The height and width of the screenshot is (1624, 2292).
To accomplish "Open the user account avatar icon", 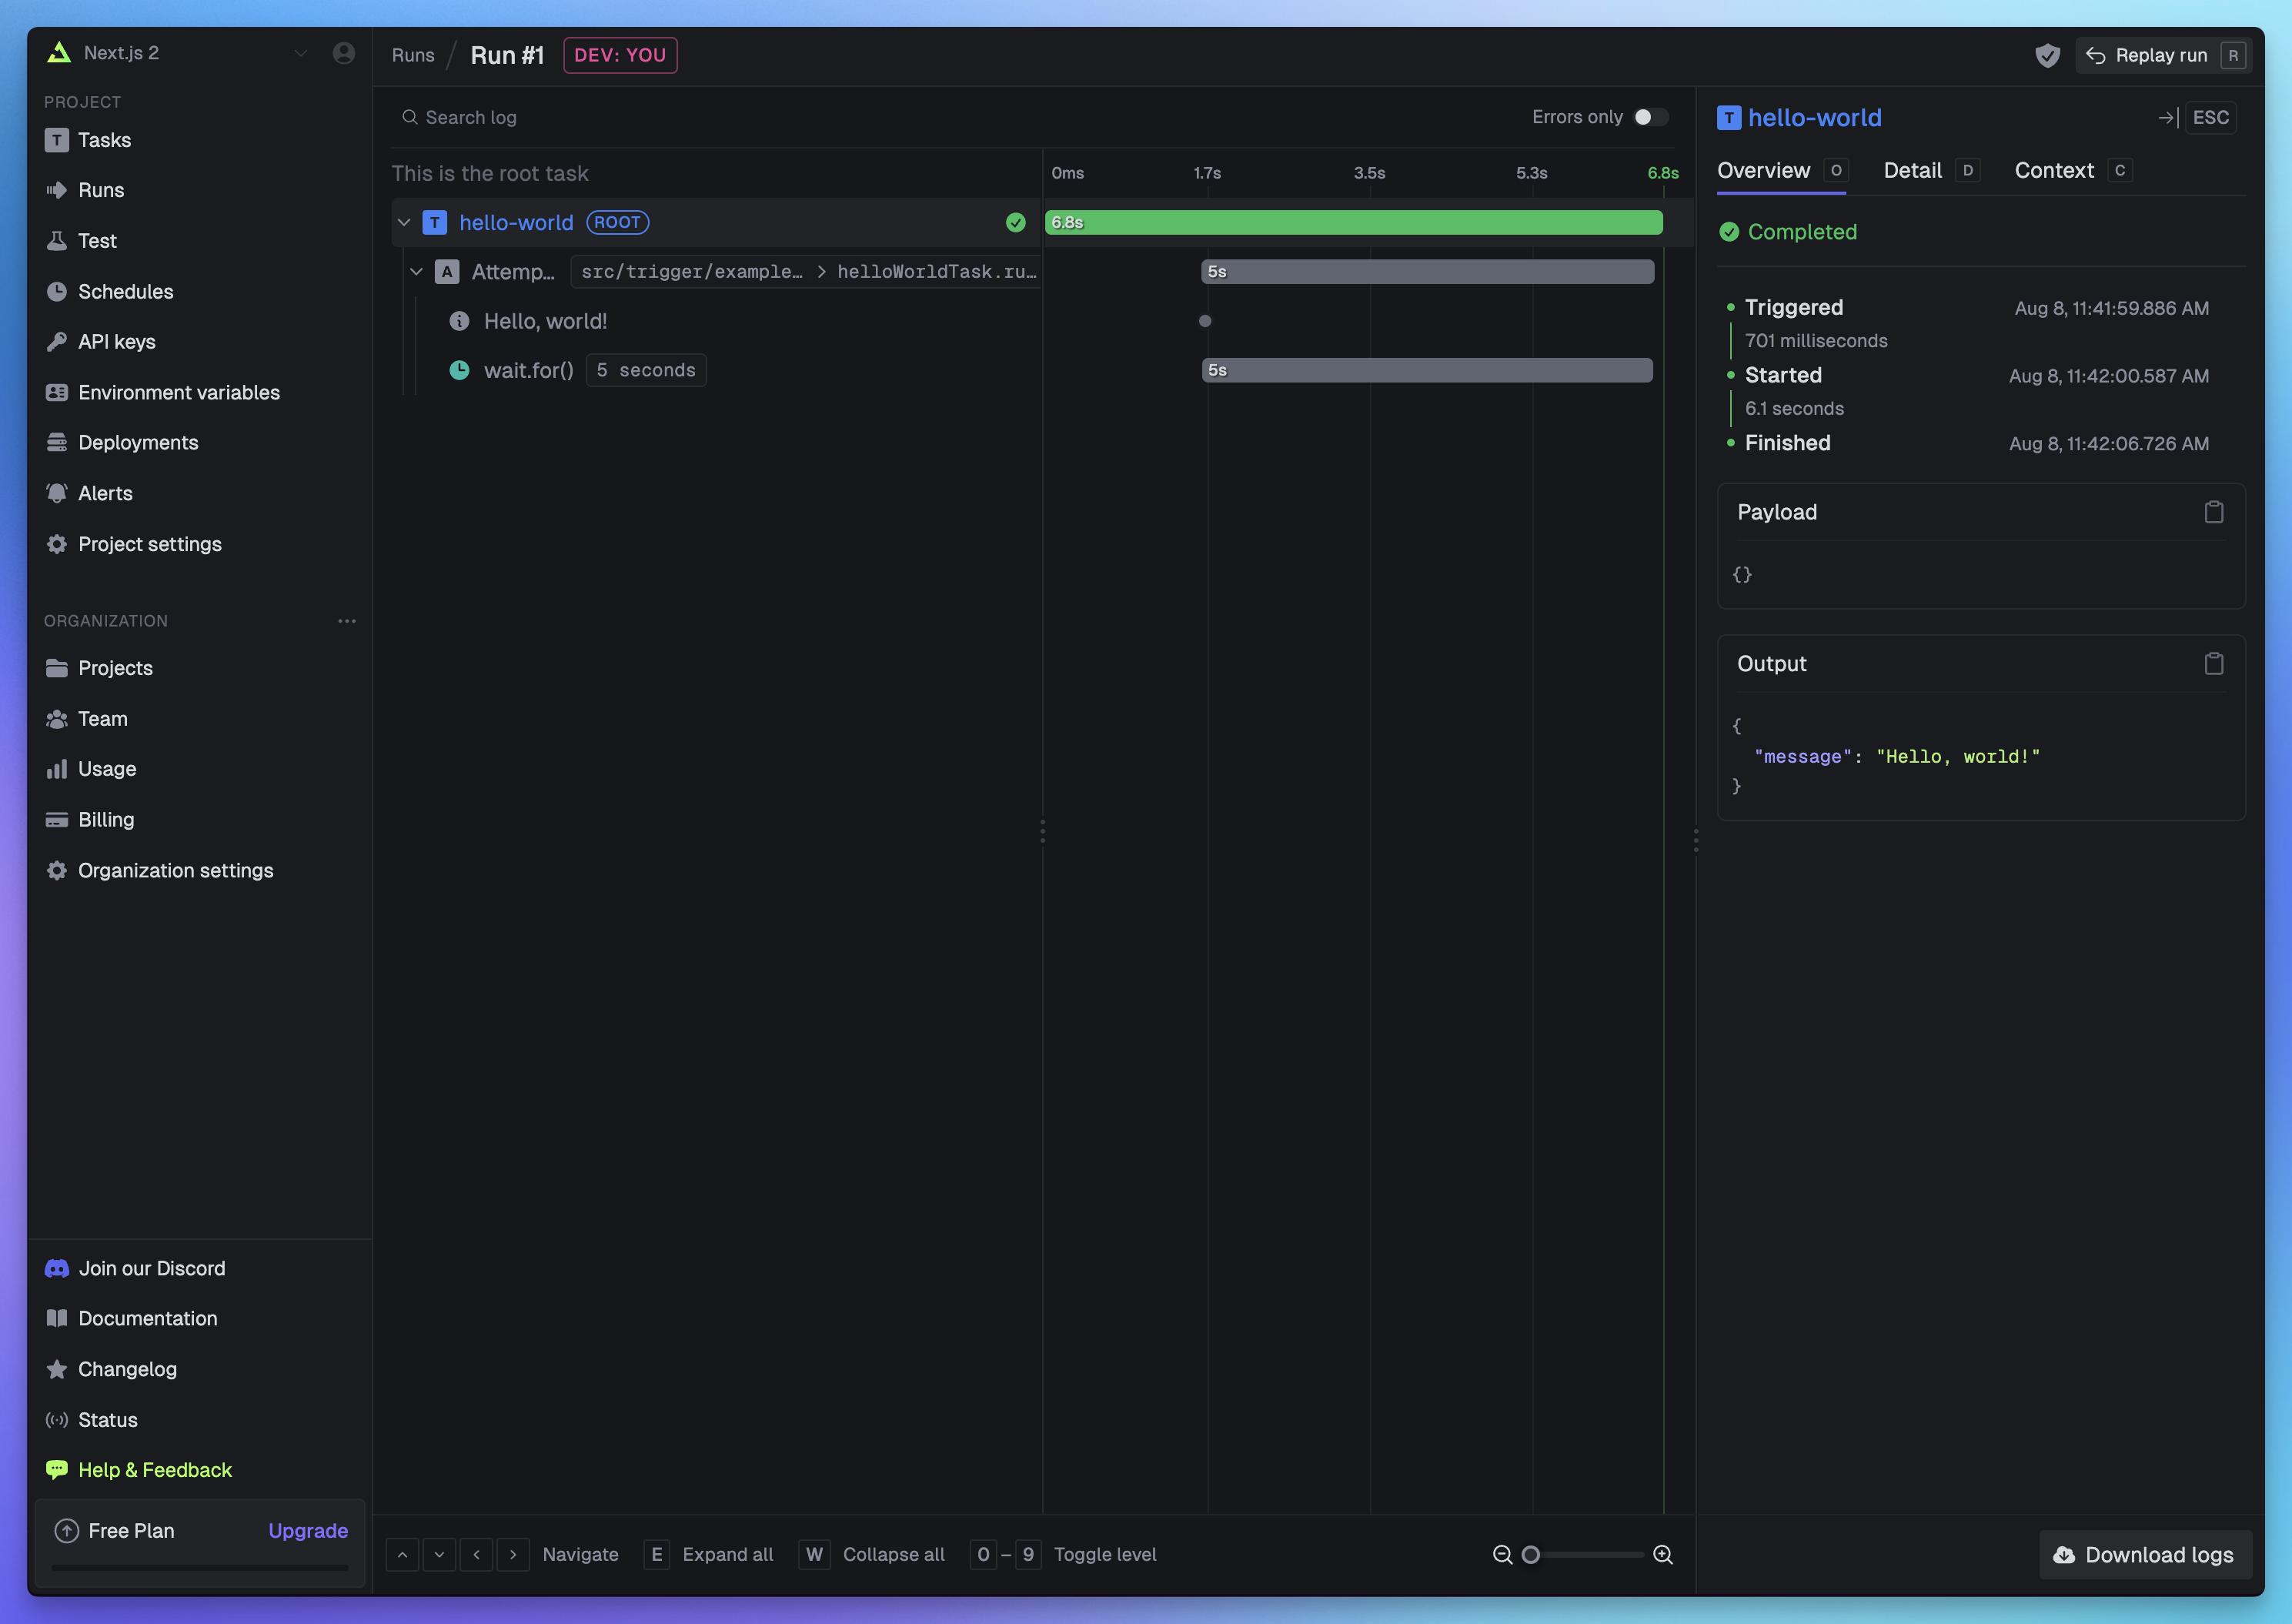I will 343,53.
